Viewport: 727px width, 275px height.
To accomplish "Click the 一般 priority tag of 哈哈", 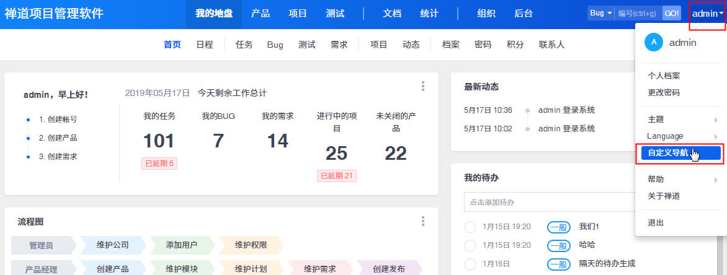I will coord(558,245).
